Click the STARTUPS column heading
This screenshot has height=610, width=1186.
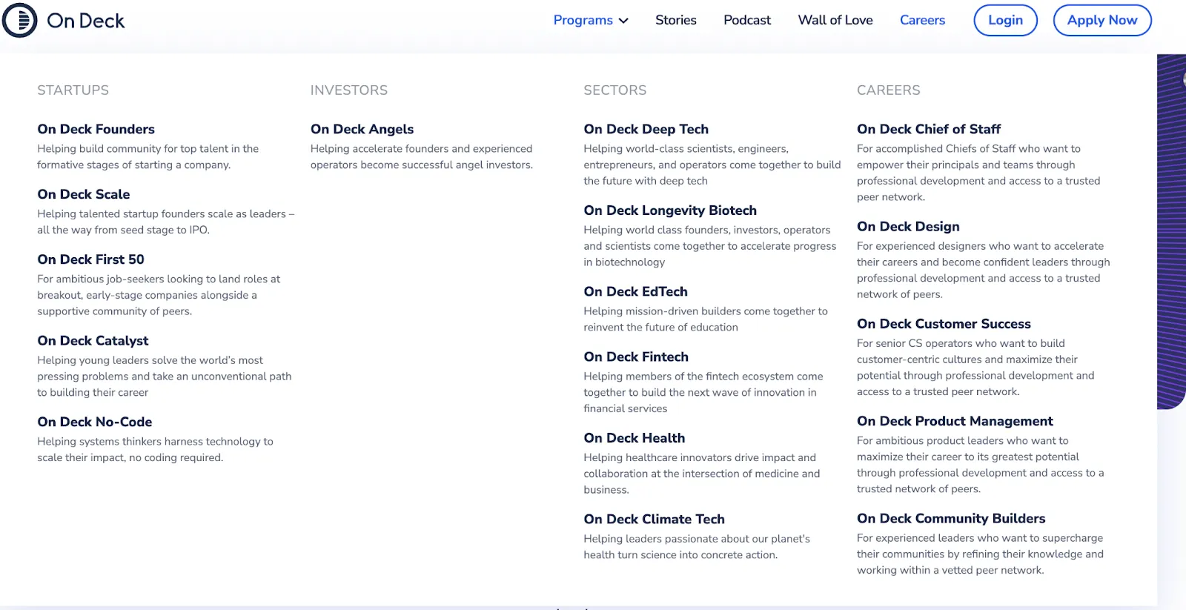(73, 90)
